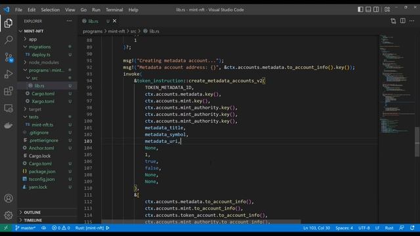Open the Explorer view in activity bar
420x236 pixels.
pos(9,24)
